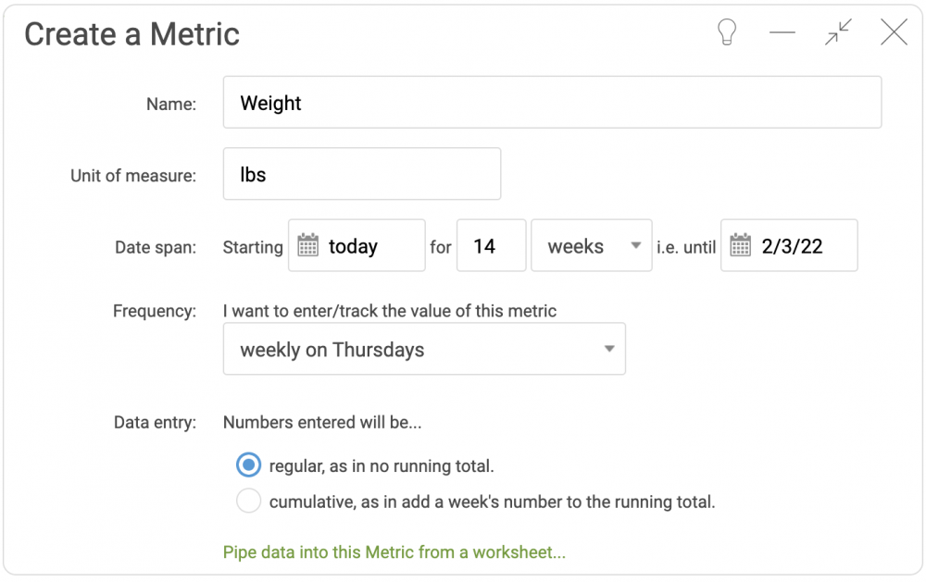The image size is (926, 582).
Task: Expand the weeks unit dropdown
Action: click(x=591, y=245)
